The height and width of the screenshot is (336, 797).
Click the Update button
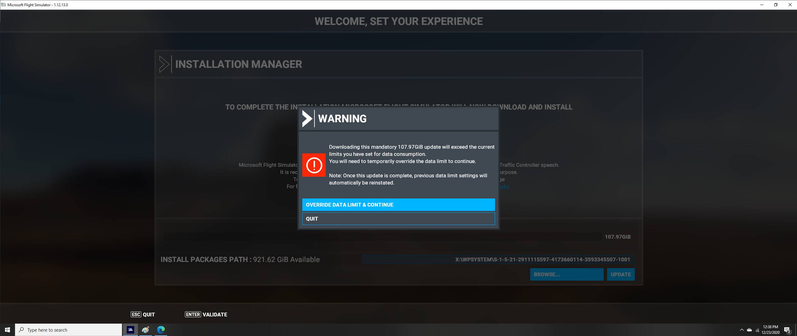(x=621, y=274)
